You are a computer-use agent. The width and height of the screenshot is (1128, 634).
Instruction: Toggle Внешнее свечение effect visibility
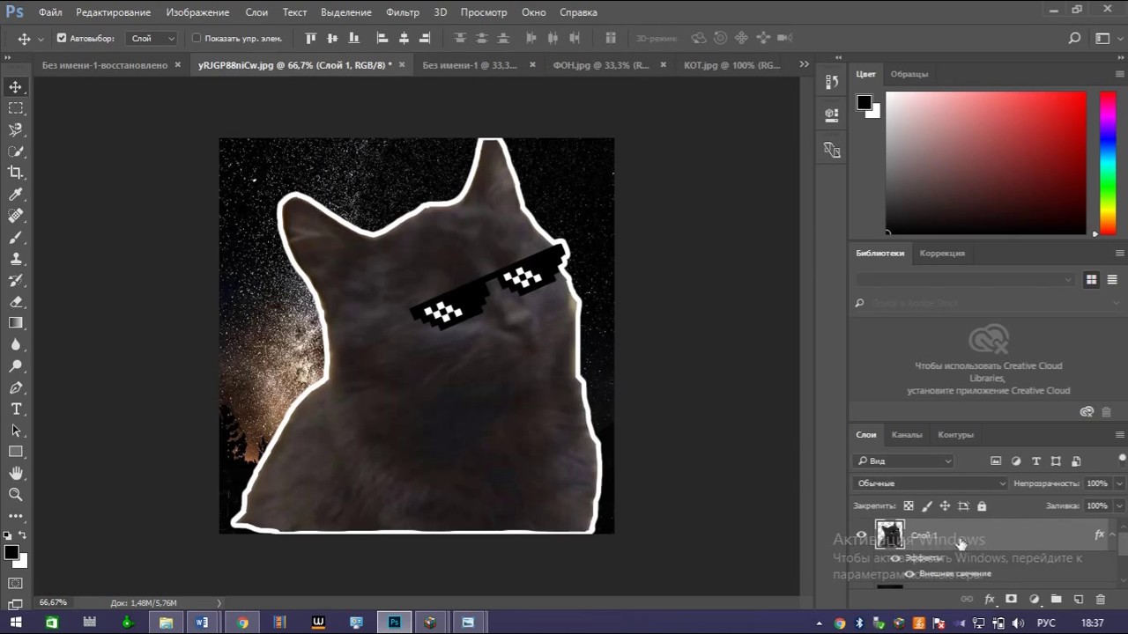pyautogui.click(x=909, y=574)
